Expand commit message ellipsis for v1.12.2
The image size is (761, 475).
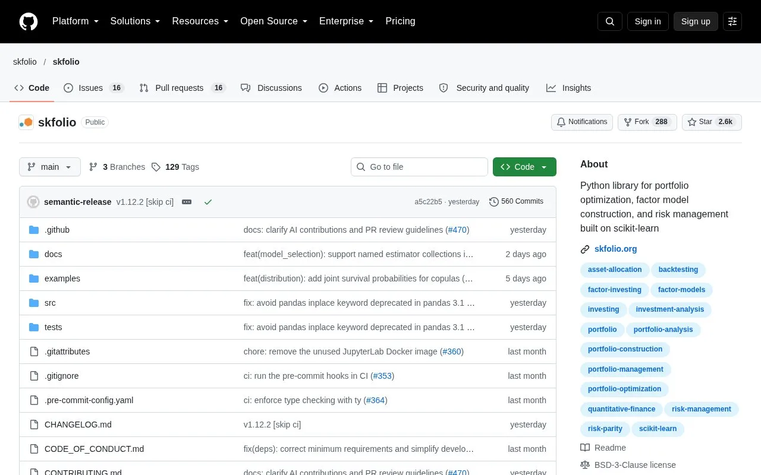pyautogui.click(x=187, y=202)
